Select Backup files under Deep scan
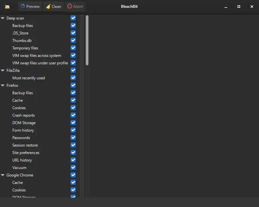Image resolution: width=259 pixels, height=207 pixels. click(23, 26)
